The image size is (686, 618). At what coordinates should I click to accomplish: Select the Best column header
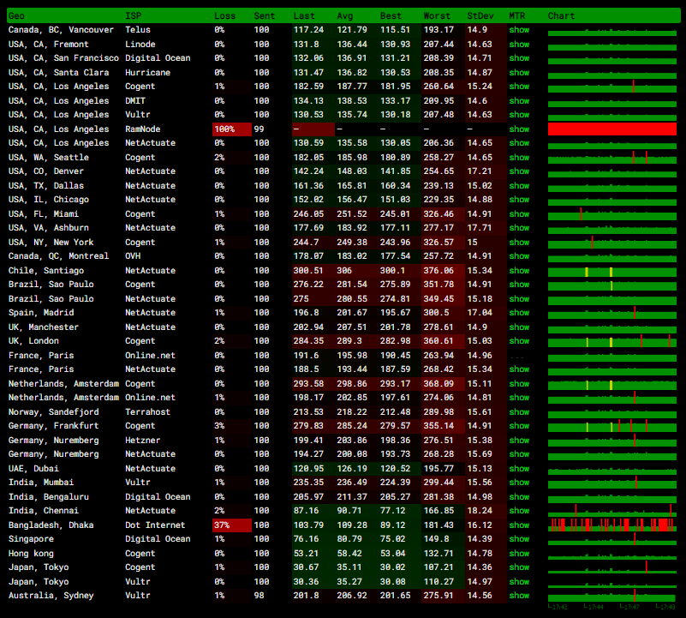pos(391,15)
